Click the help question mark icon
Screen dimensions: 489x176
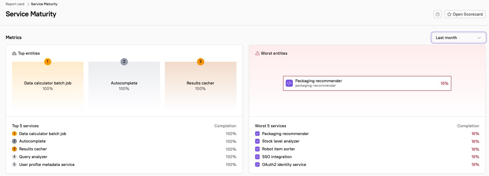tap(438, 14)
